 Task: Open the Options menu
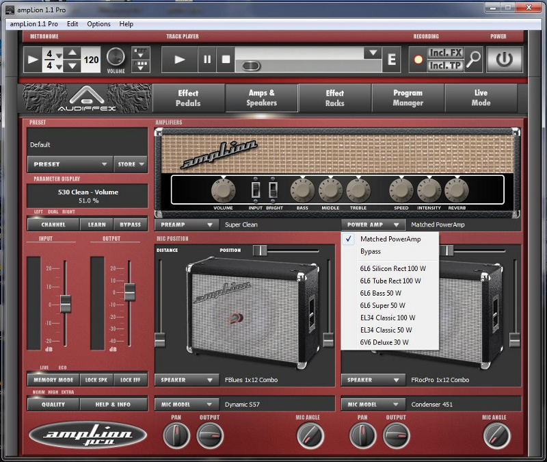pyautogui.click(x=98, y=24)
